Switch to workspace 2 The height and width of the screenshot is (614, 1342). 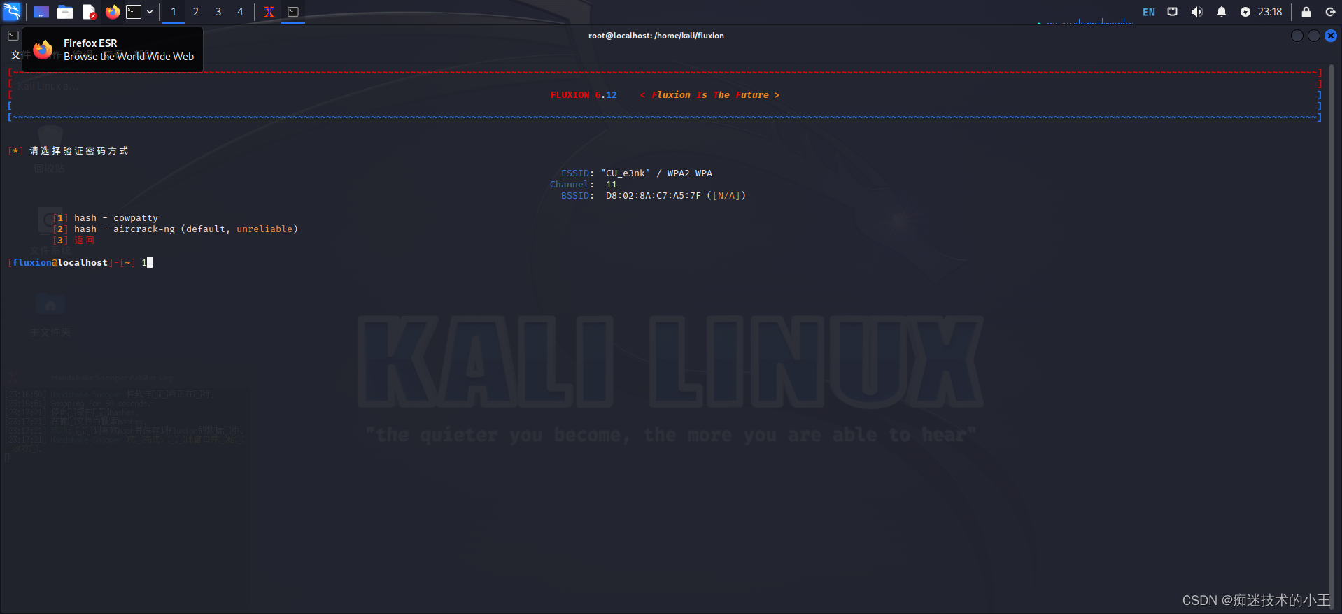coord(196,12)
